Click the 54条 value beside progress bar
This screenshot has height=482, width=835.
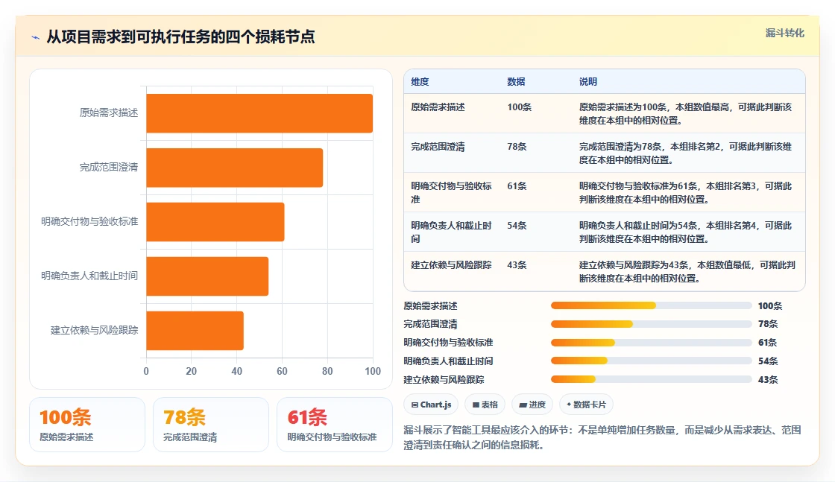coord(768,361)
